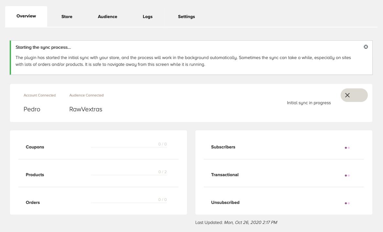Click the Products sync progress bar

pyautogui.click(x=129, y=175)
